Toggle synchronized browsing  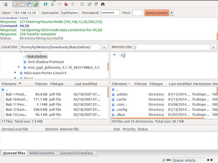[x=96, y=4]
